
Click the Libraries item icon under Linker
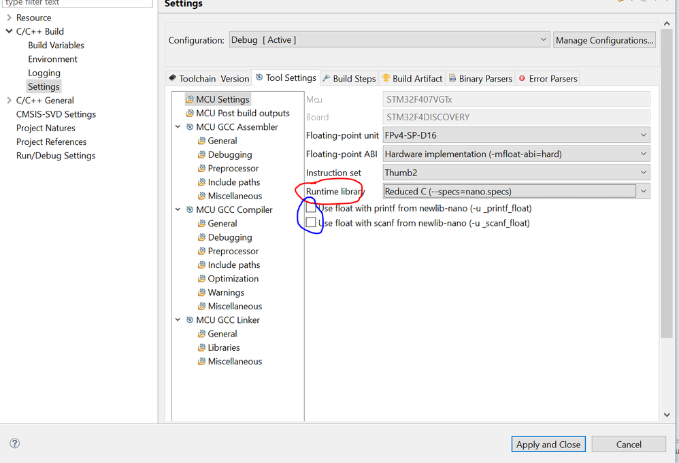point(202,348)
